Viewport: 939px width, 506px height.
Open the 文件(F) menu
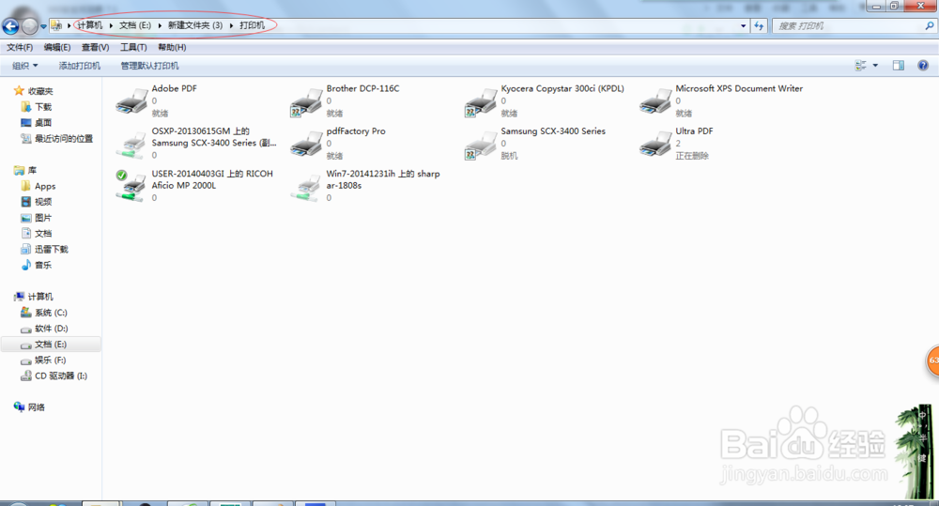click(20, 47)
